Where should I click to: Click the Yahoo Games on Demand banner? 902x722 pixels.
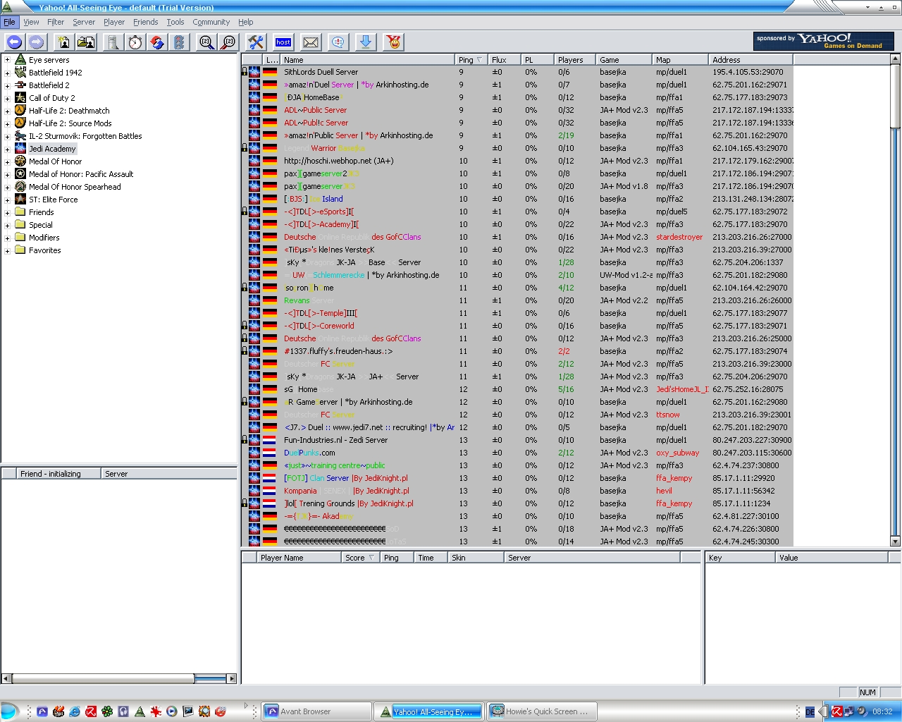(823, 42)
